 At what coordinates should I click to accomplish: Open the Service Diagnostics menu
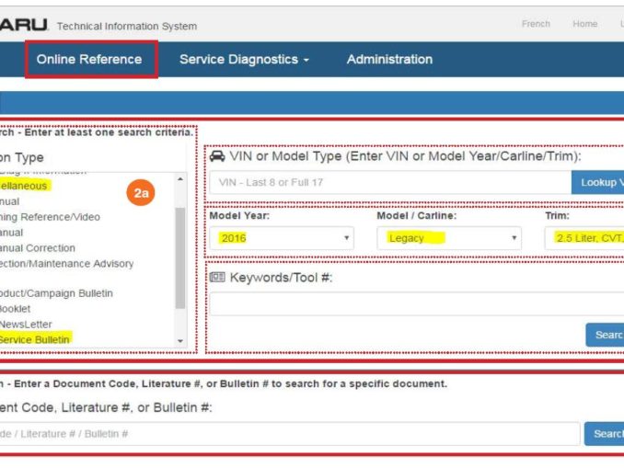coord(244,60)
